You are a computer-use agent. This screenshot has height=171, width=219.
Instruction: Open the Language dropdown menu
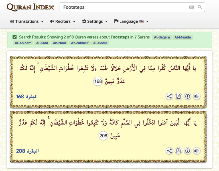click(x=131, y=21)
